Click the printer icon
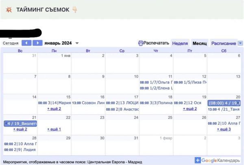244x165 pixels. tap(141, 43)
